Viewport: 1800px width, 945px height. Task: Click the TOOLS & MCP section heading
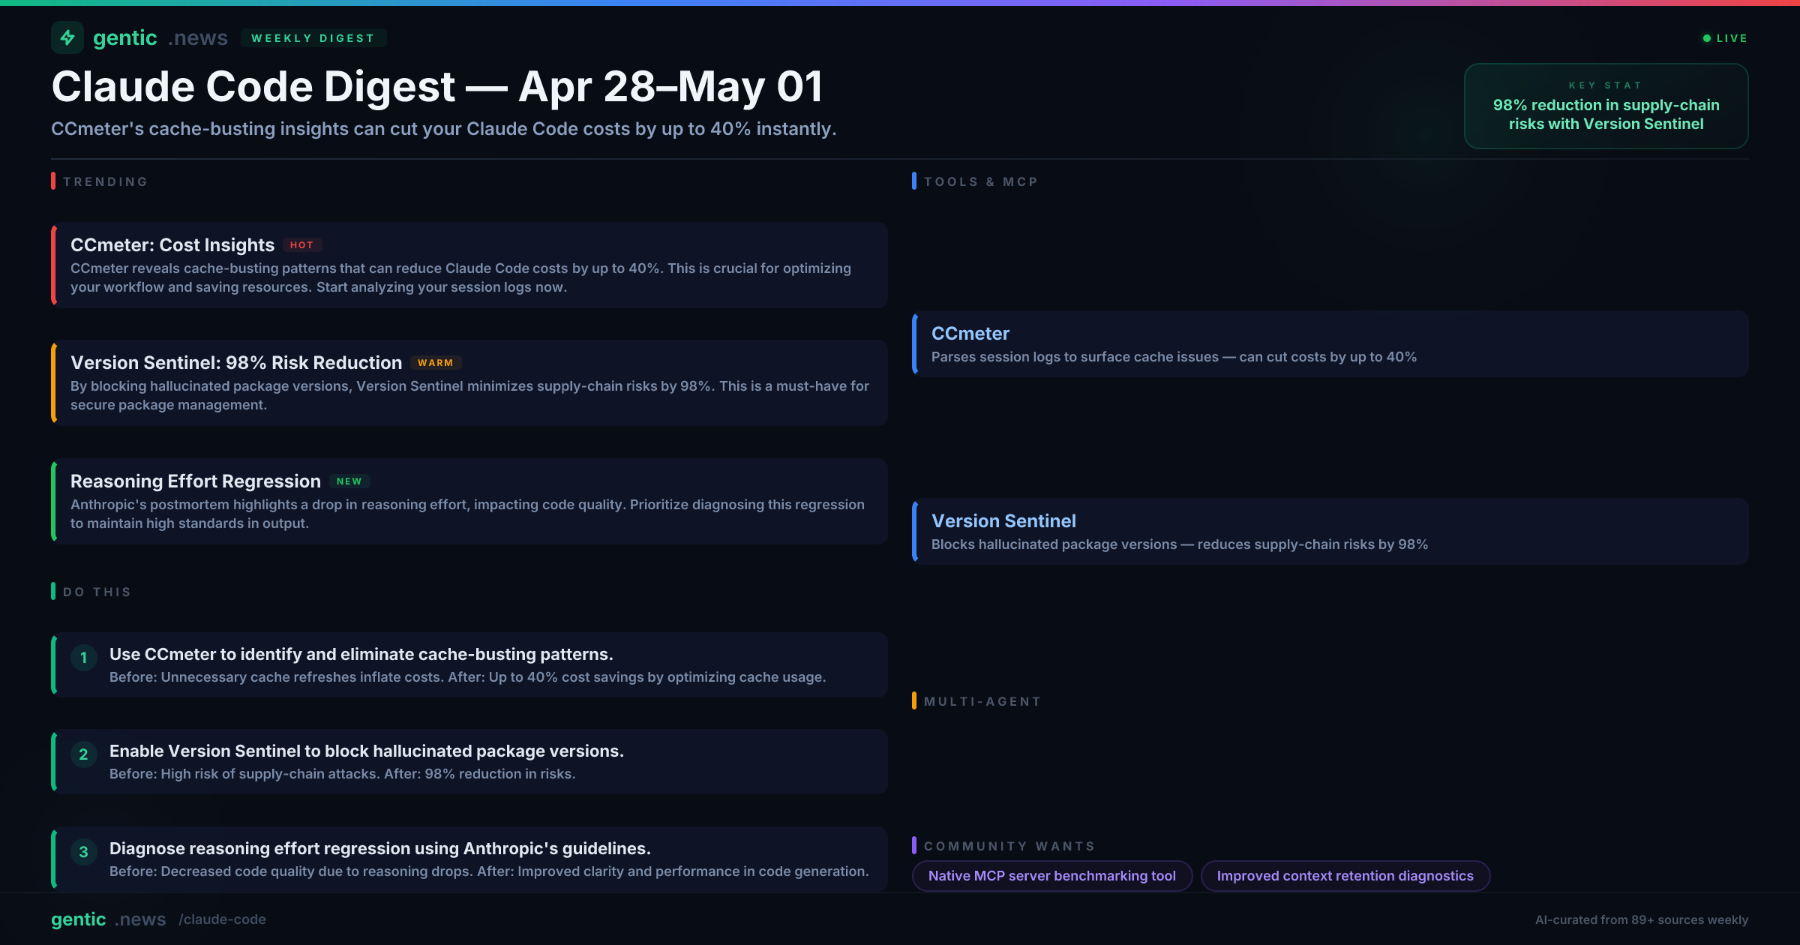[x=981, y=181]
